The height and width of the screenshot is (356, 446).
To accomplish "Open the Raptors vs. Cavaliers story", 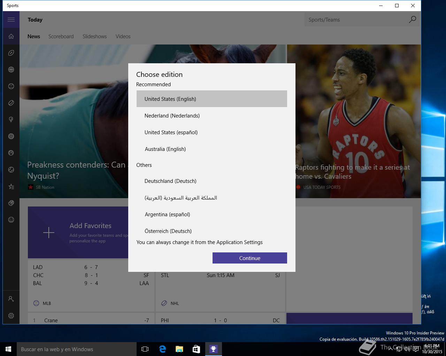I will coord(352,172).
